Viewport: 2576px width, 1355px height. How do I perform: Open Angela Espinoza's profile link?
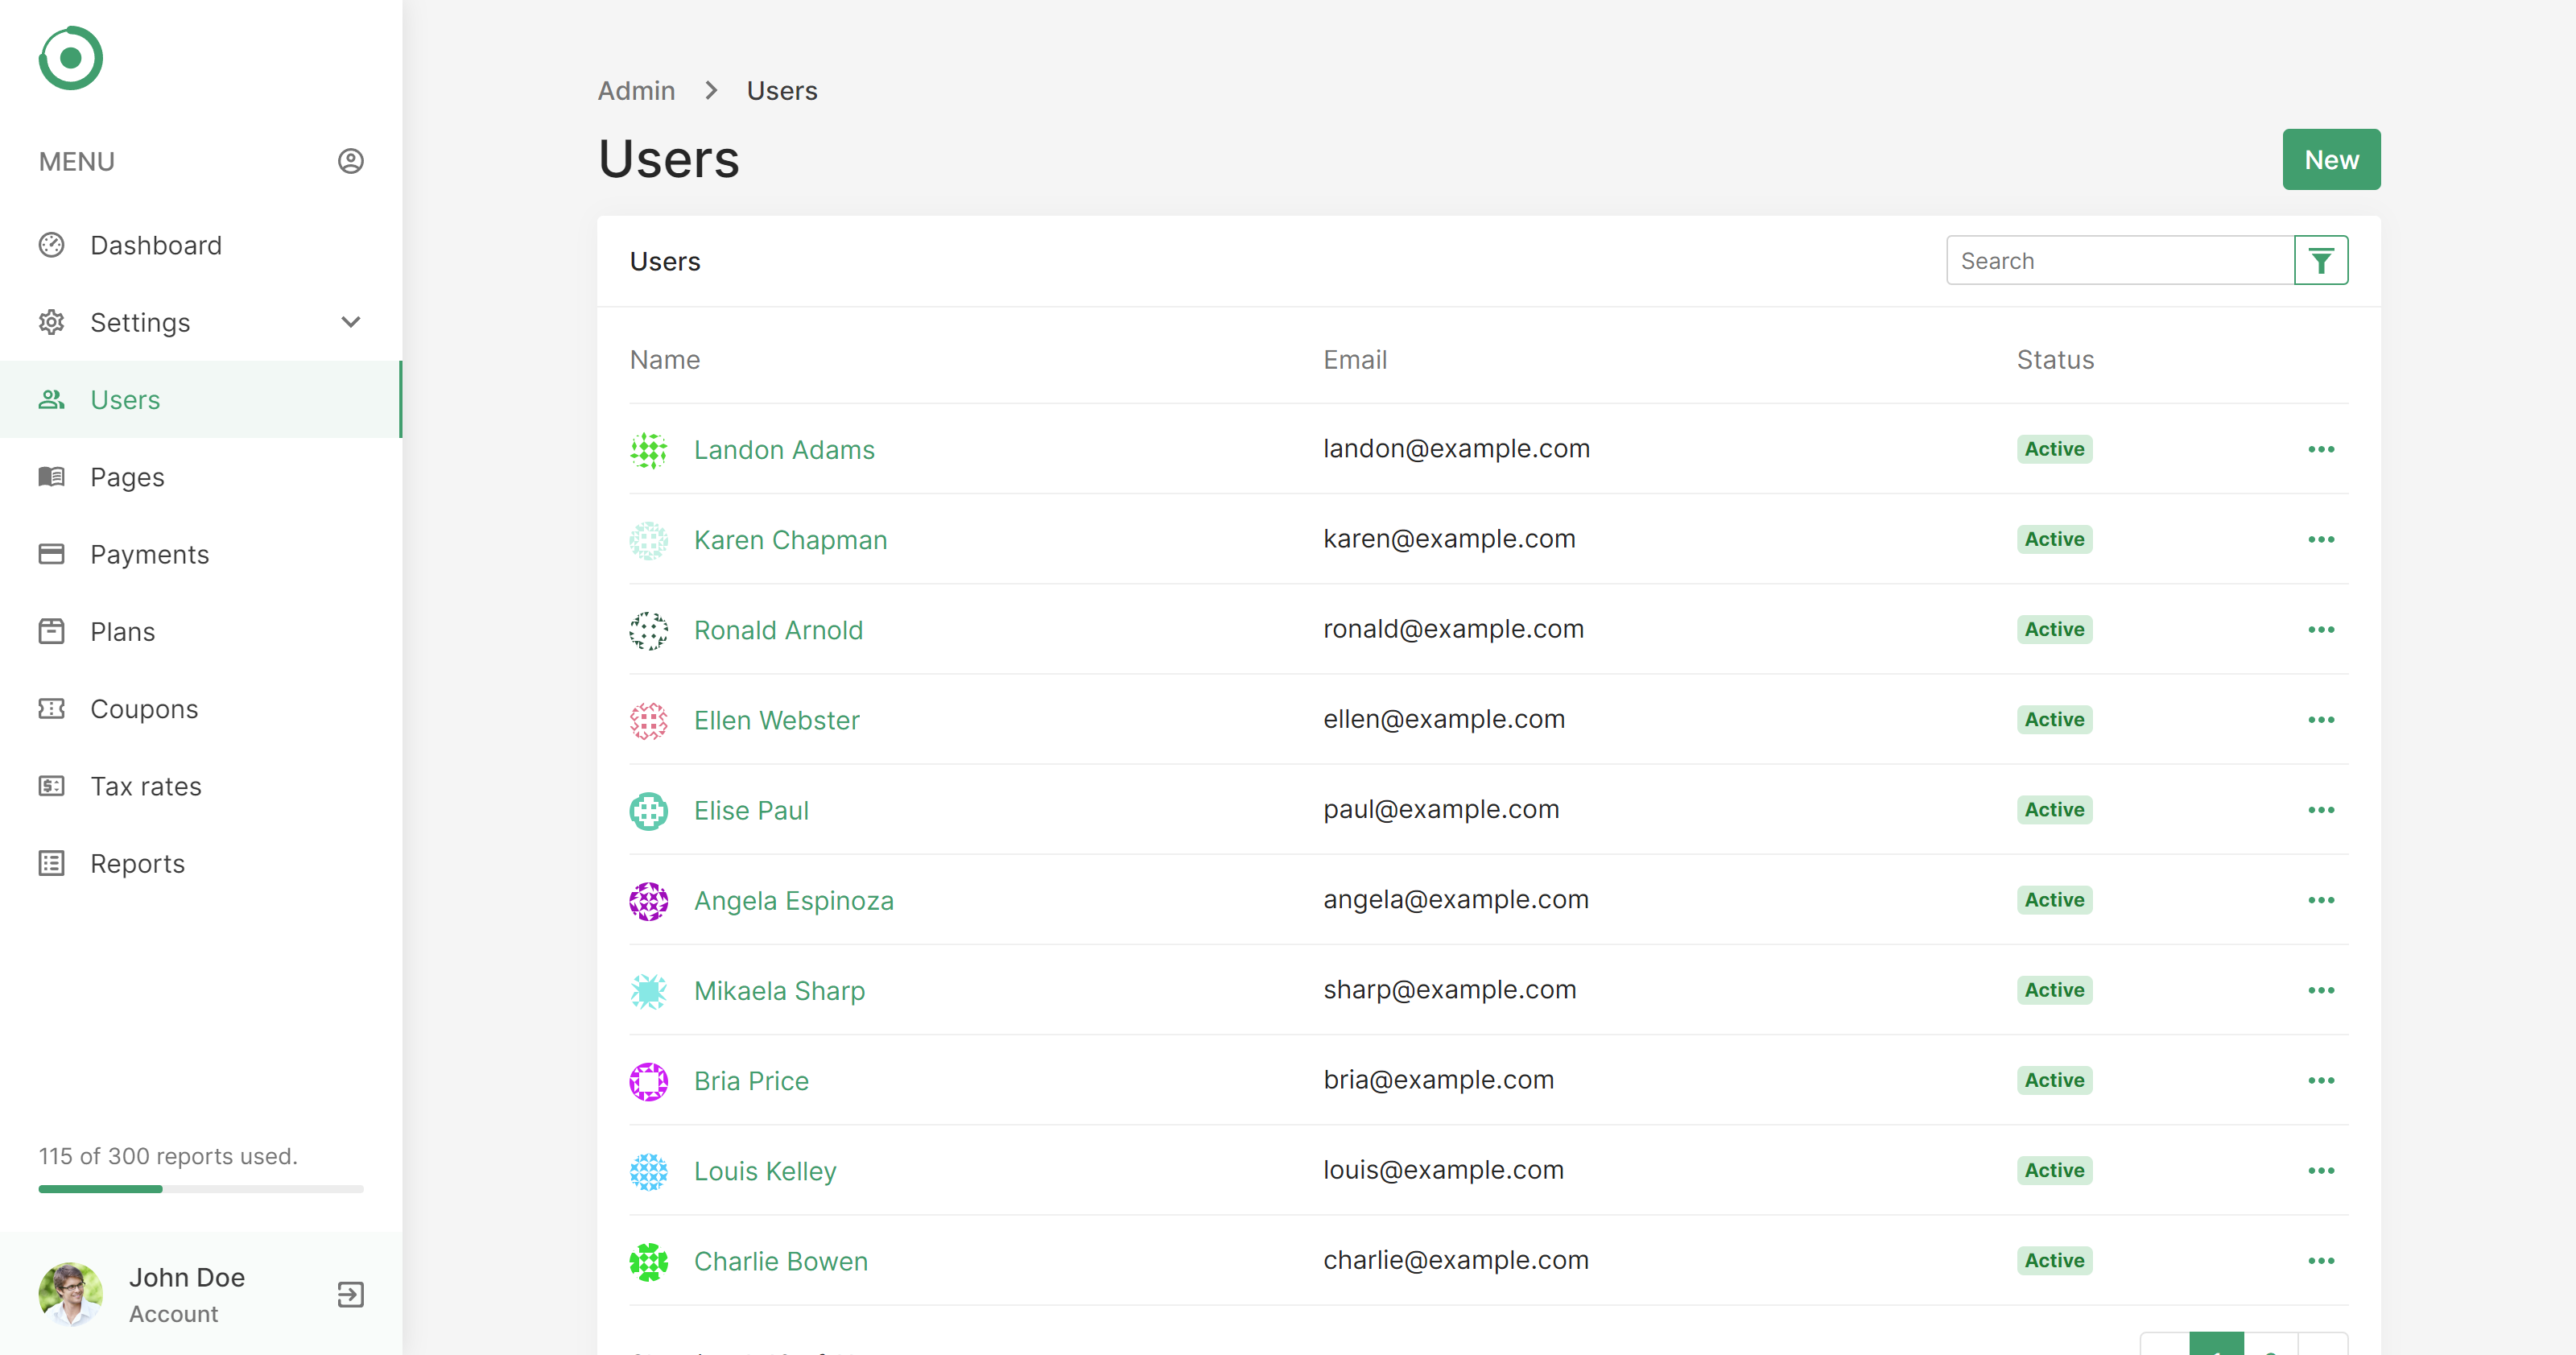(x=793, y=901)
